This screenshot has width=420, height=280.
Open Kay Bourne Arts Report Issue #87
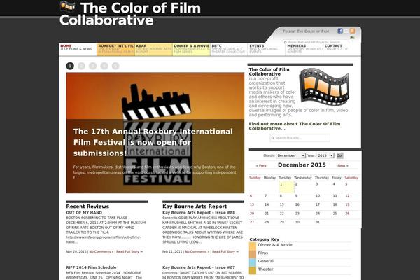click(199, 267)
